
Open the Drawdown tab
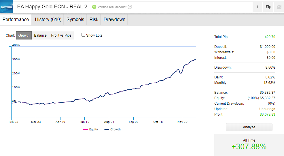pyautogui.click(x=114, y=19)
